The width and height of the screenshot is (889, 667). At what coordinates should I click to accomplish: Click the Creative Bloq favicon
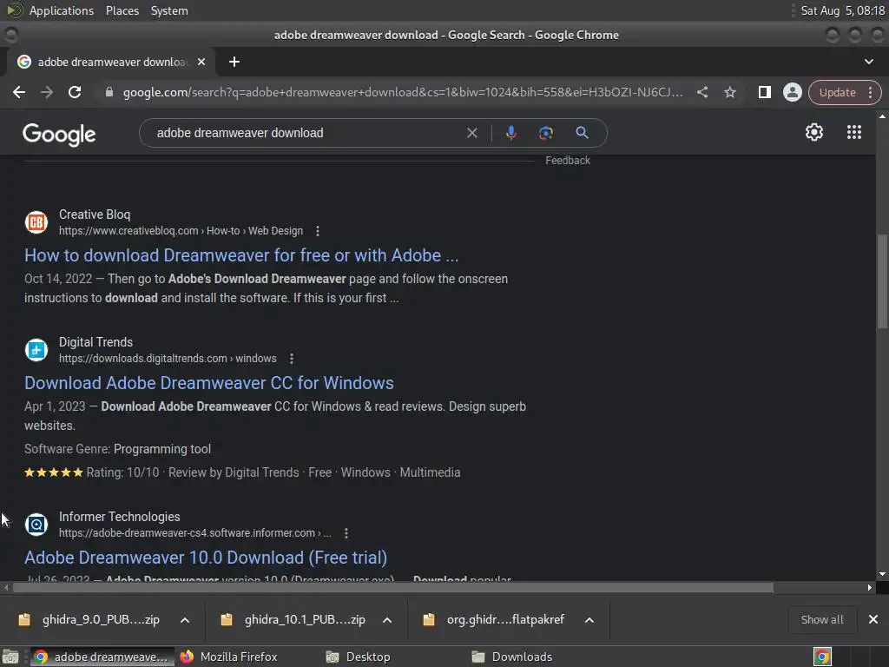(x=36, y=222)
